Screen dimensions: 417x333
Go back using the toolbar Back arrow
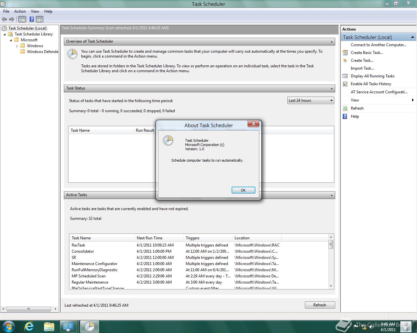click(4, 20)
